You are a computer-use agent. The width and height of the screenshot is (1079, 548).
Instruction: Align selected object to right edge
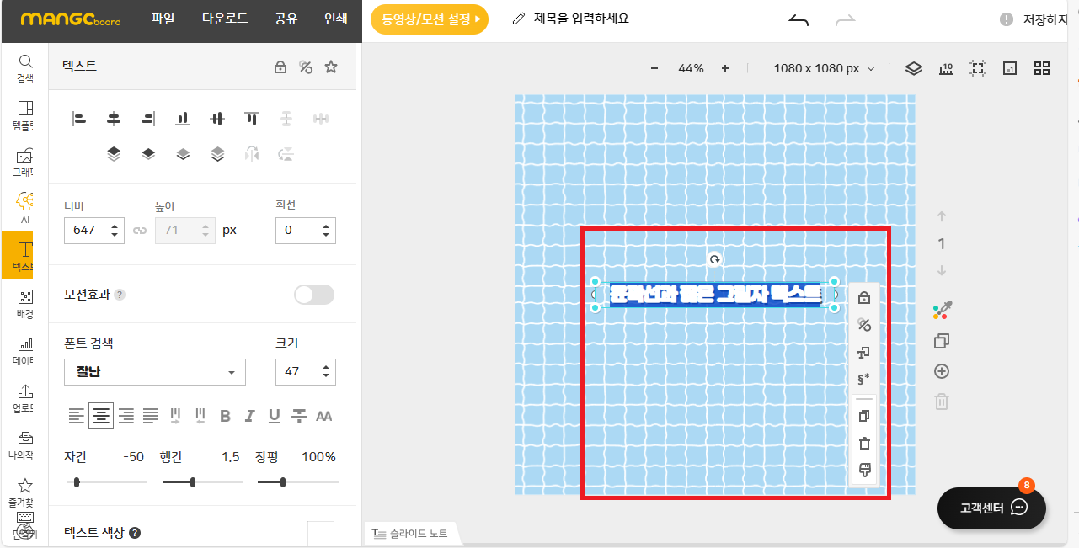[148, 119]
